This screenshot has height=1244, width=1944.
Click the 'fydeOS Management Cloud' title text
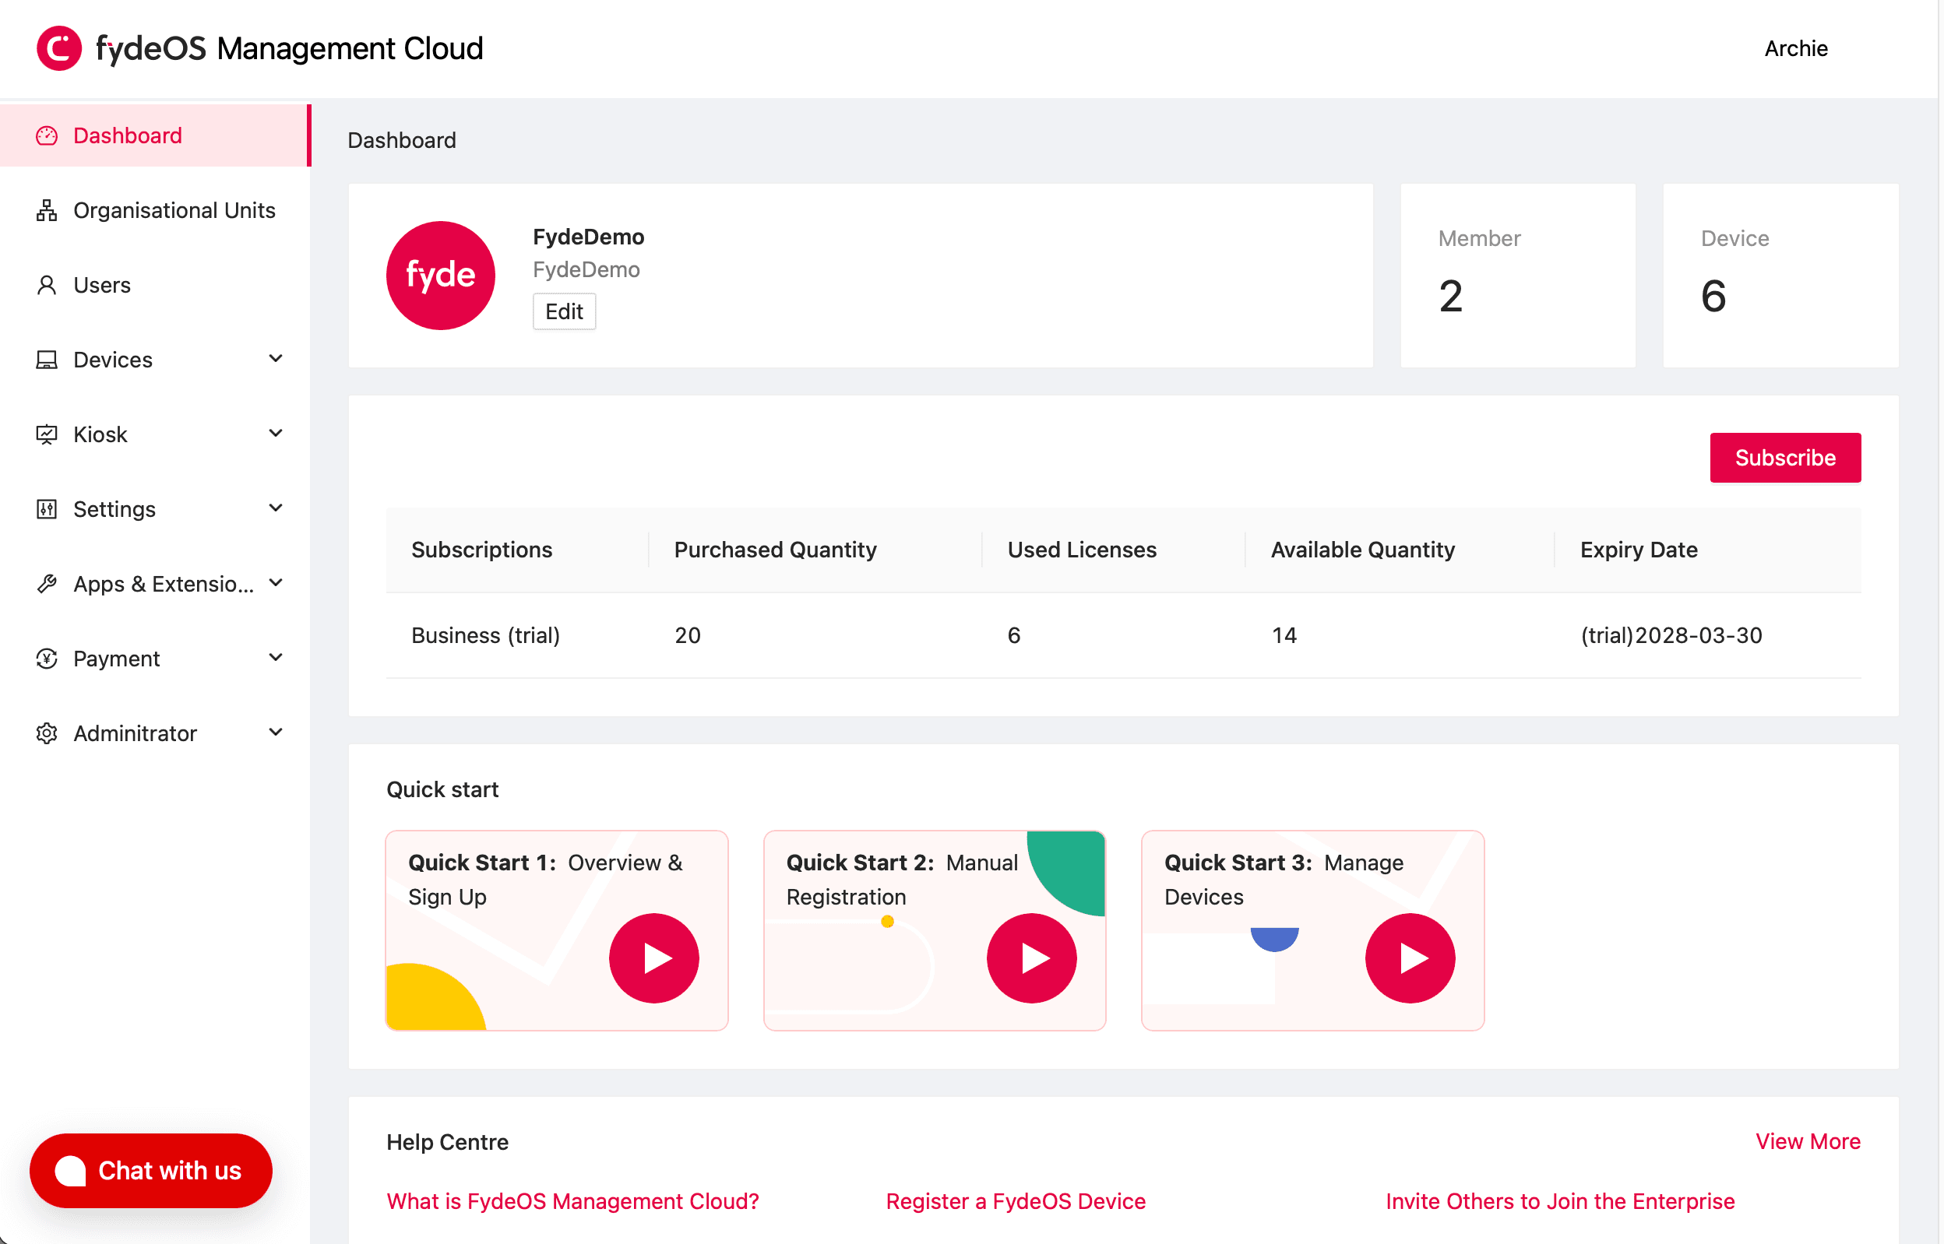click(289, 48)
